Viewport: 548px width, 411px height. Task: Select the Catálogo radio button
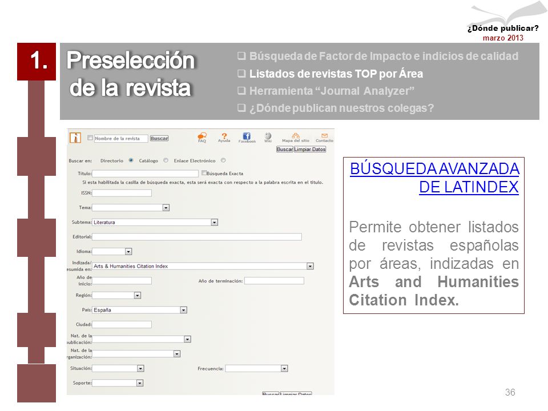coord(166,160)
